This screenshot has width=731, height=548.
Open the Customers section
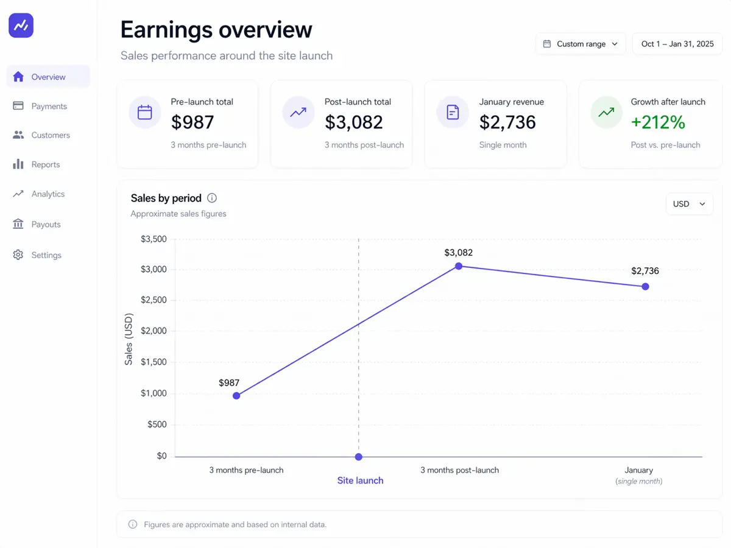click(x=48, y=135)
